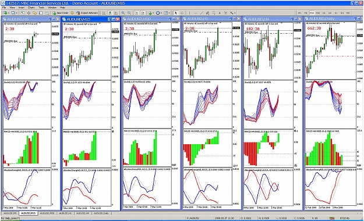364x221 pixels.
Task: Switch to the AUDUSD,H1 bottom tab
Action: pyautogui.click(x=65, y=213)
